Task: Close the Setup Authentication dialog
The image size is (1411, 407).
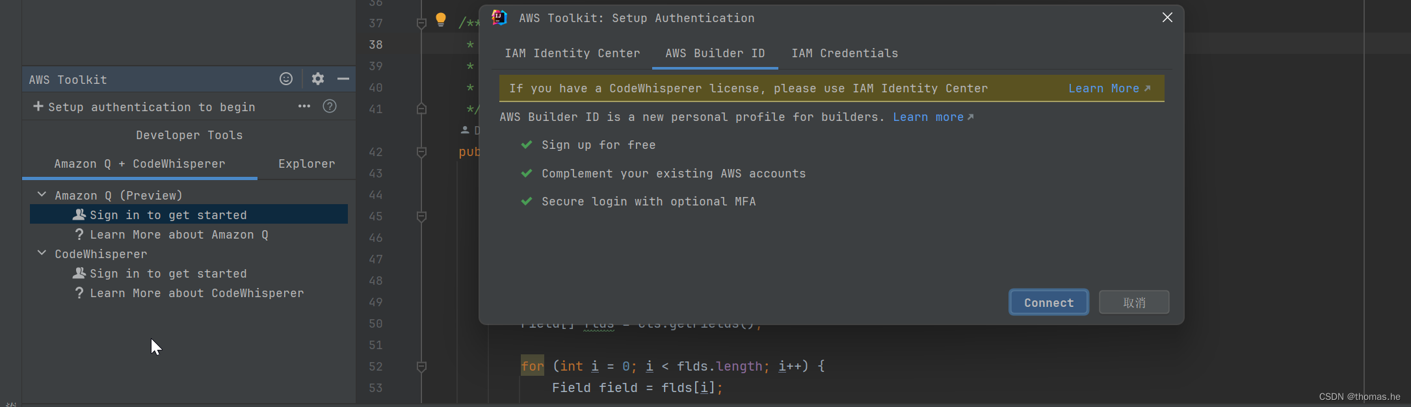Action: [1167, 18]
